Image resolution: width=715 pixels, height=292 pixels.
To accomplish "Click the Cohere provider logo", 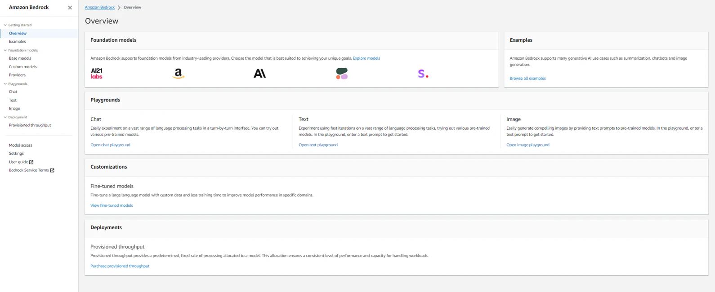I will point(342,74).
